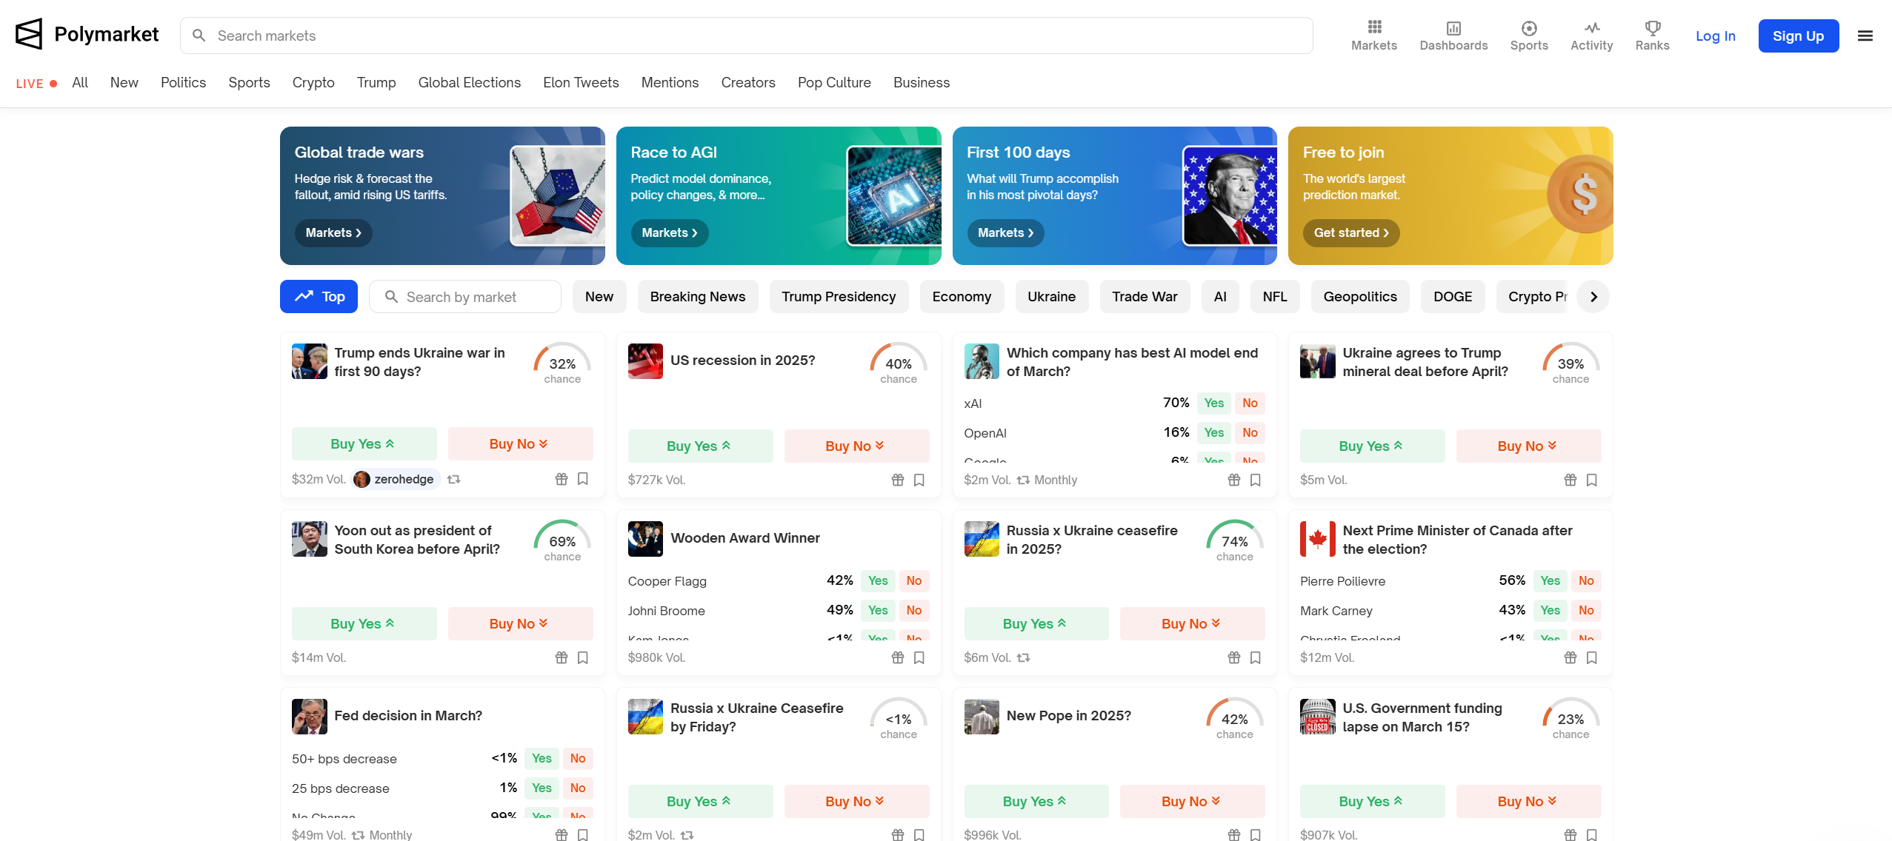Viewport: 1892px width, 841px height.
Task: Click the 32% chance gauge
Action: 562,363
